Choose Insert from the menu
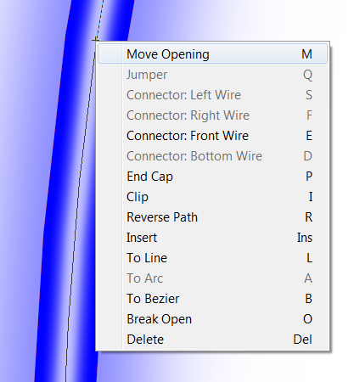This screenshot has height=382, width=354. coord(212,238)
